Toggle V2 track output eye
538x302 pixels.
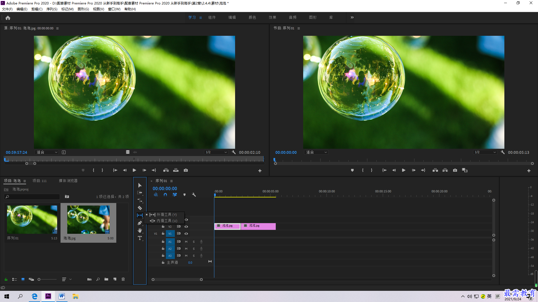coord(186,227)
